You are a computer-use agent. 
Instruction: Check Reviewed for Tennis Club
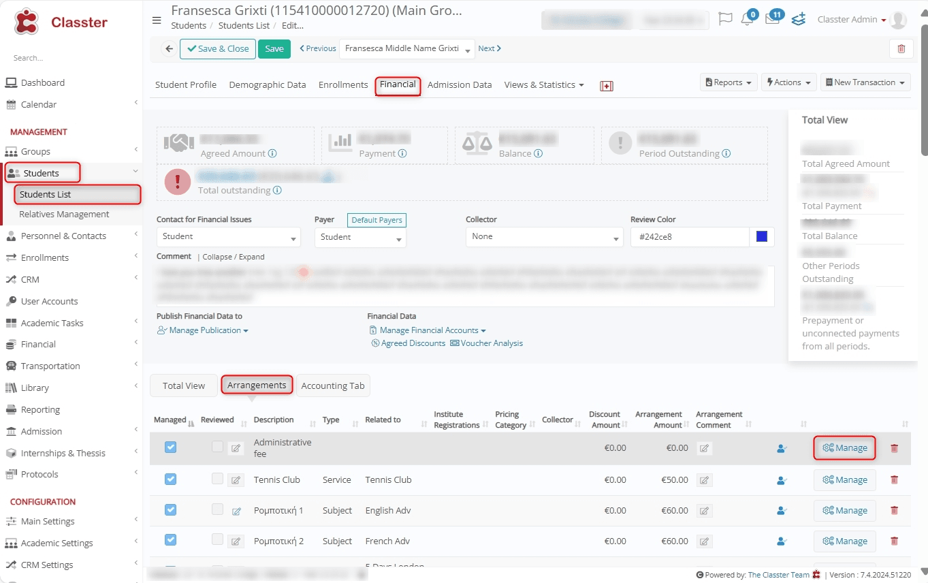[x=217, y=479]
